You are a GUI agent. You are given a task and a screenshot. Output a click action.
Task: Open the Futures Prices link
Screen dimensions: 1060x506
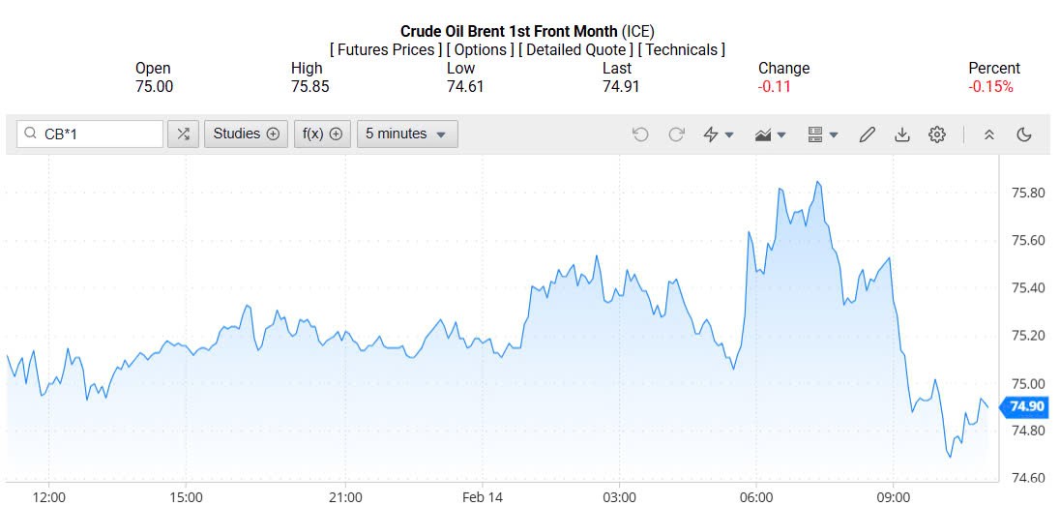[x=385, y=49]
